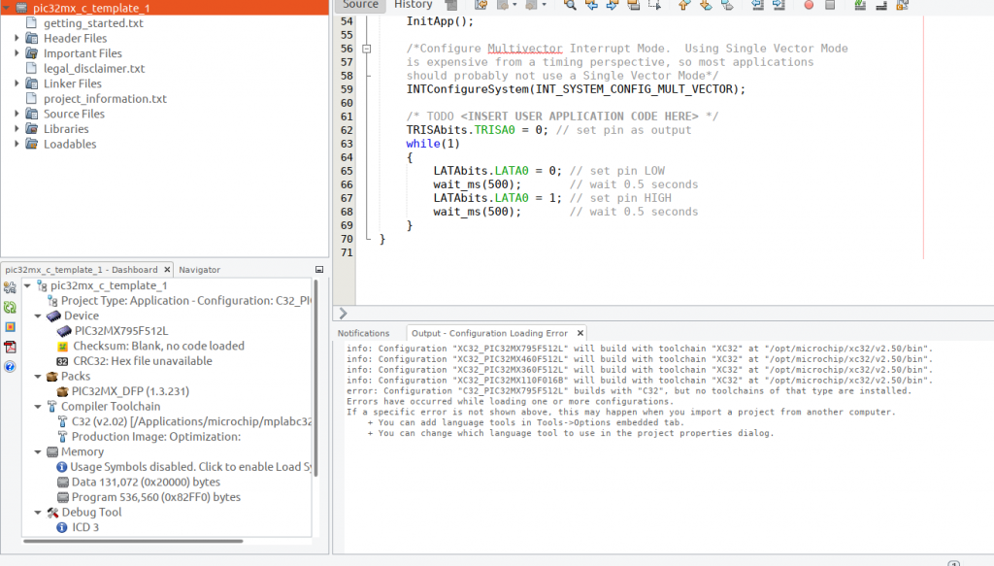
Task: Select getting_started.txt in project tree
Action: (93, 23)
